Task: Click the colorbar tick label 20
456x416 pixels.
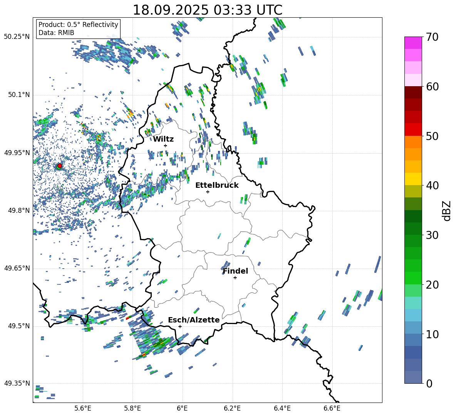Action: 432,285
